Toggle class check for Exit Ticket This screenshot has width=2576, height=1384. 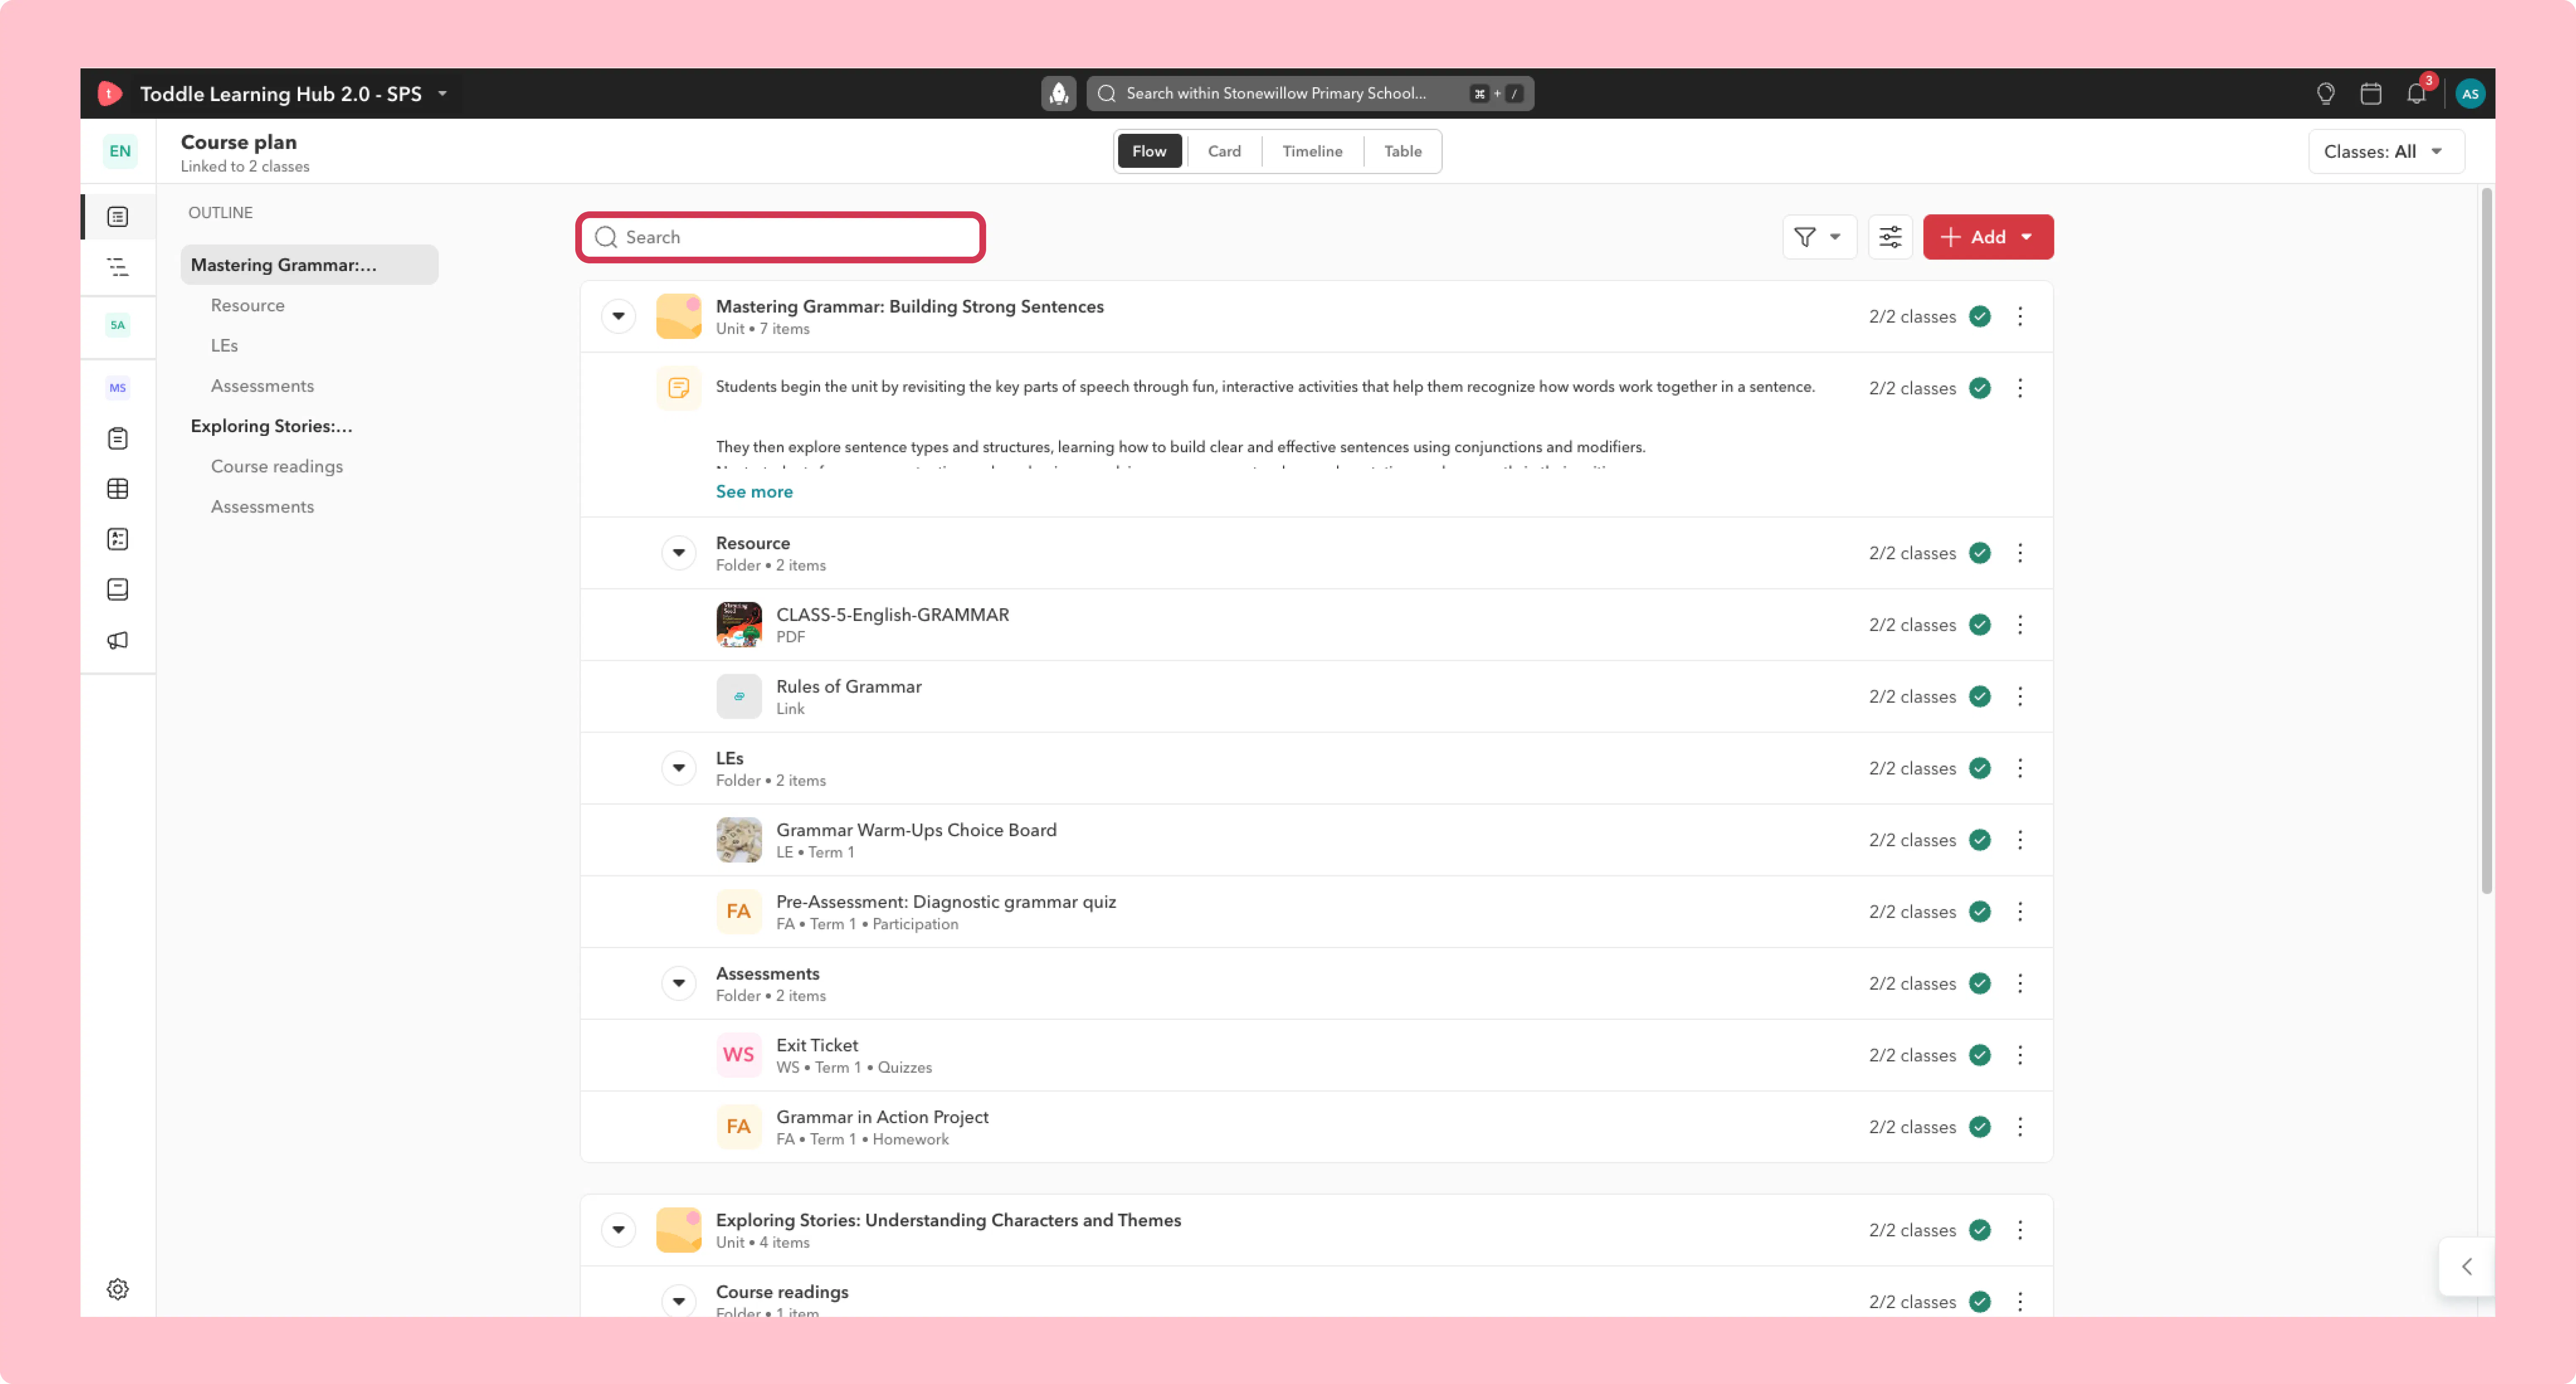click(x=1980, y=1055)
